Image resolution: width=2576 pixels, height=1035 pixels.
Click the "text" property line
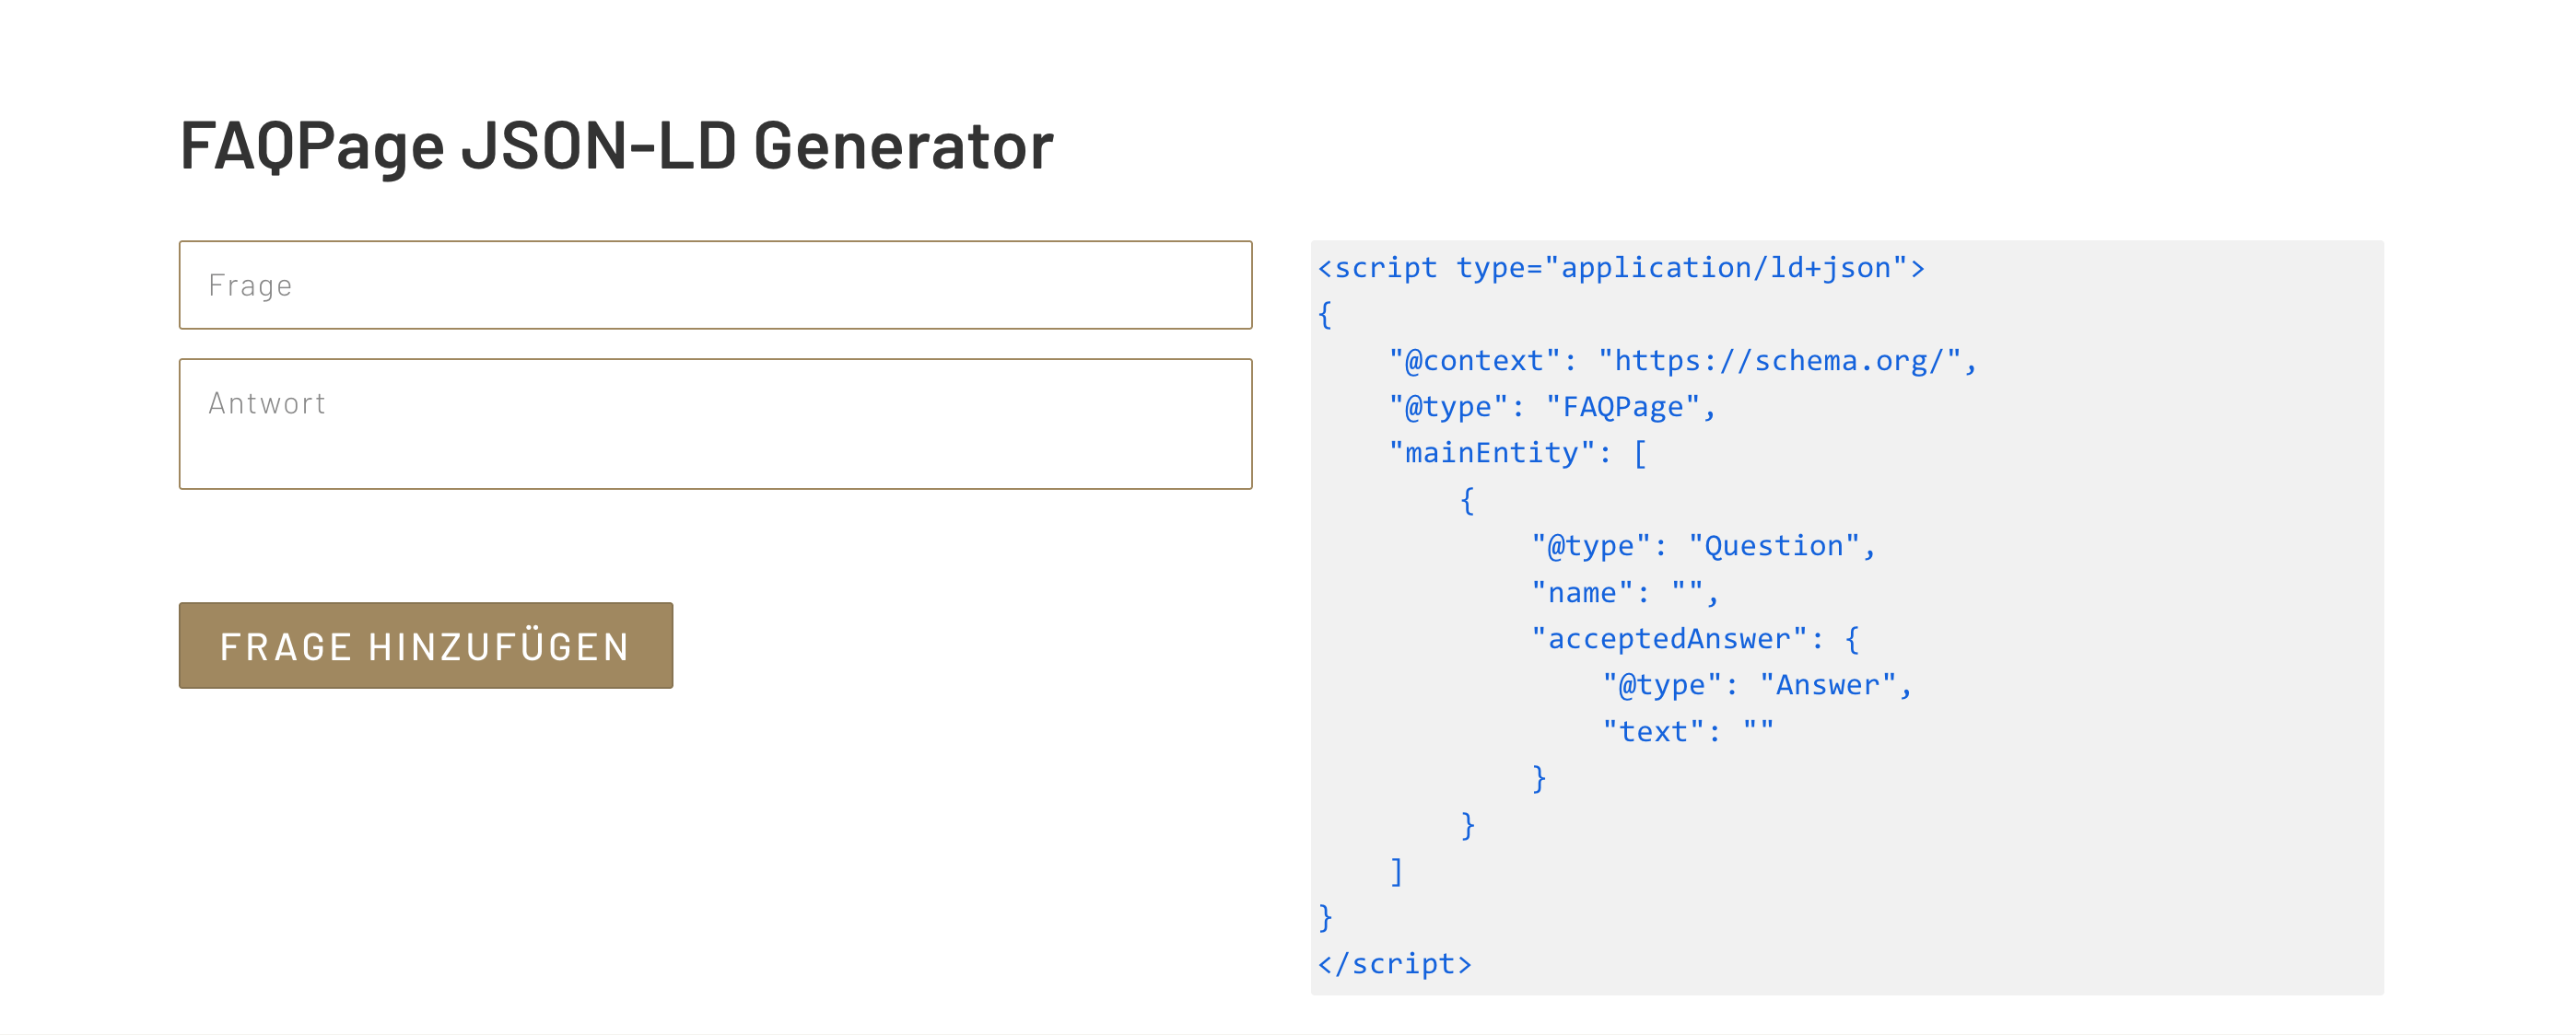[1688, 731]
